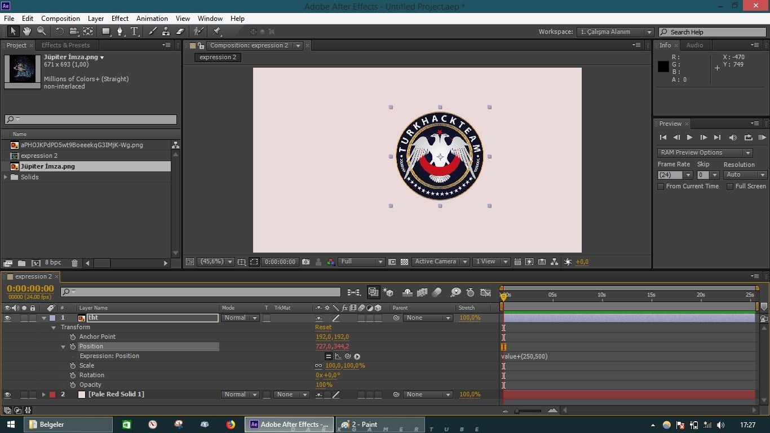
Task: Select the Selection arrow tool
Action: [x=13, y=32]
